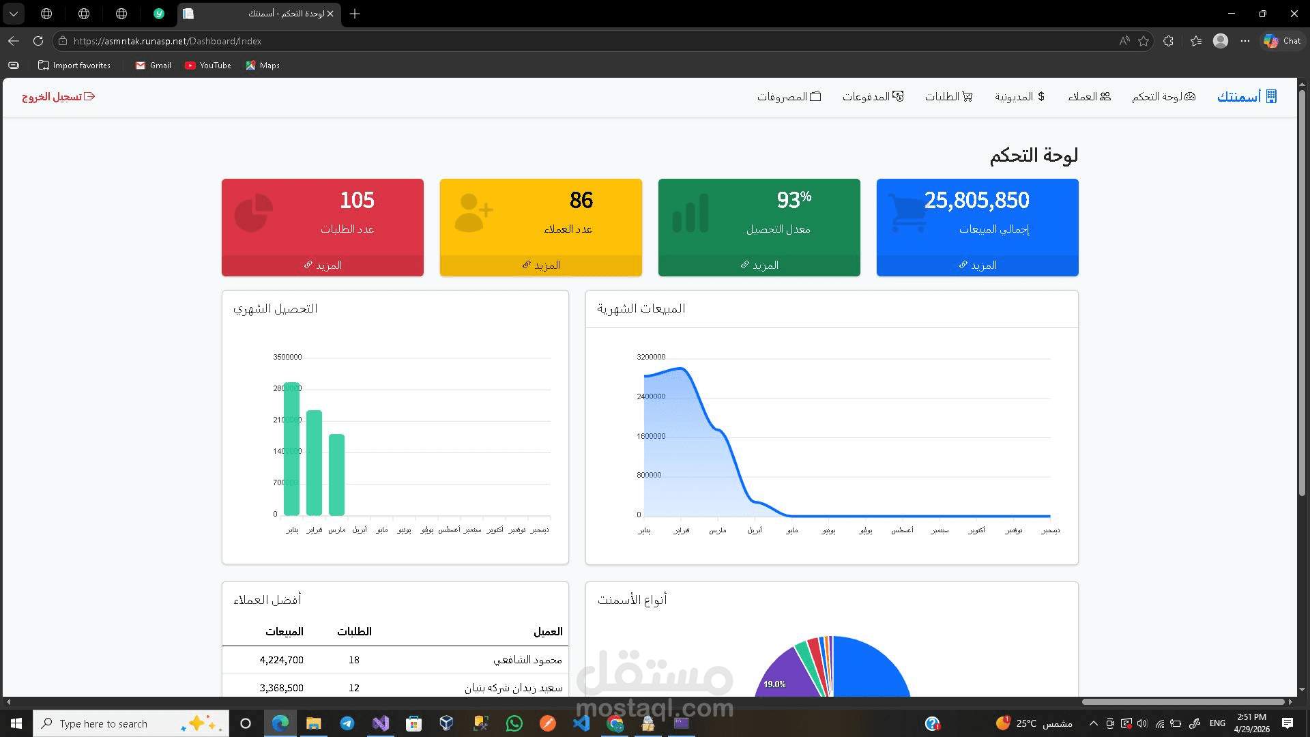
Task: Open Microsoft Store from the taskbar
Action: pos(413,723)
